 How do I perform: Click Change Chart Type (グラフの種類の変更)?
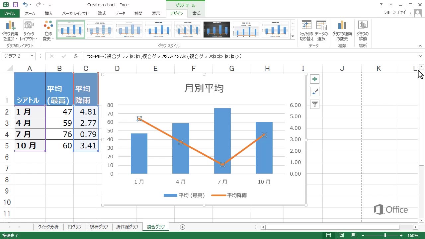342,30
